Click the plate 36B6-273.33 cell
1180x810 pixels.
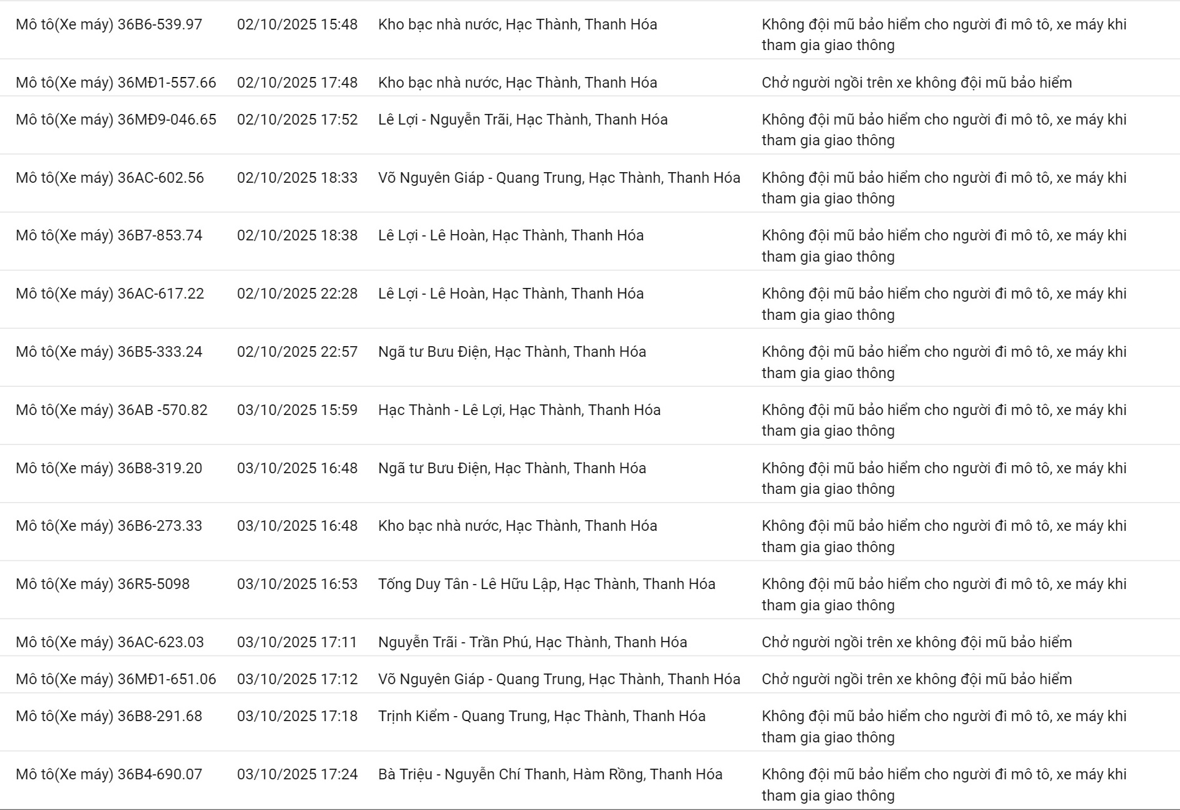tap(109, 526)
